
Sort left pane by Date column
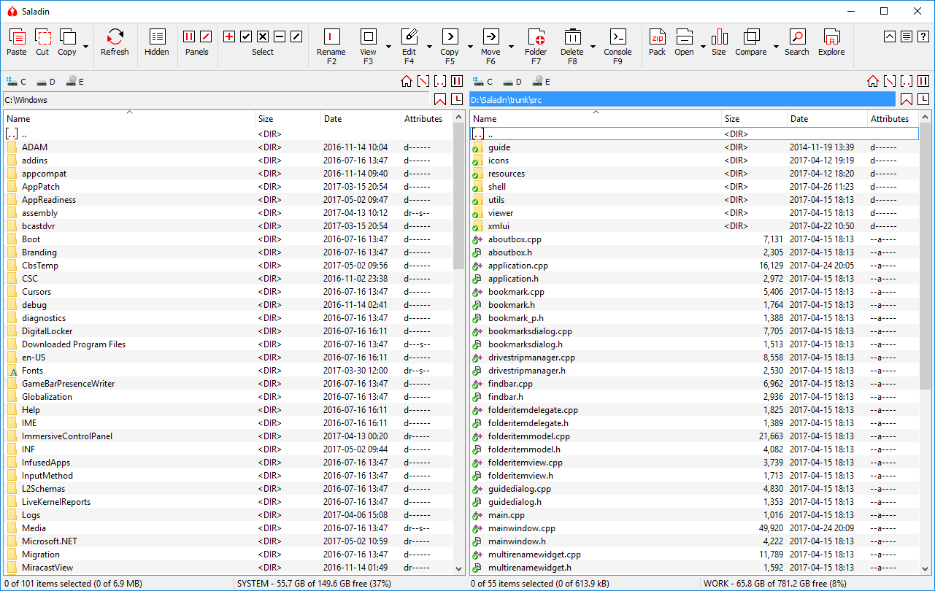click(361, 119)
